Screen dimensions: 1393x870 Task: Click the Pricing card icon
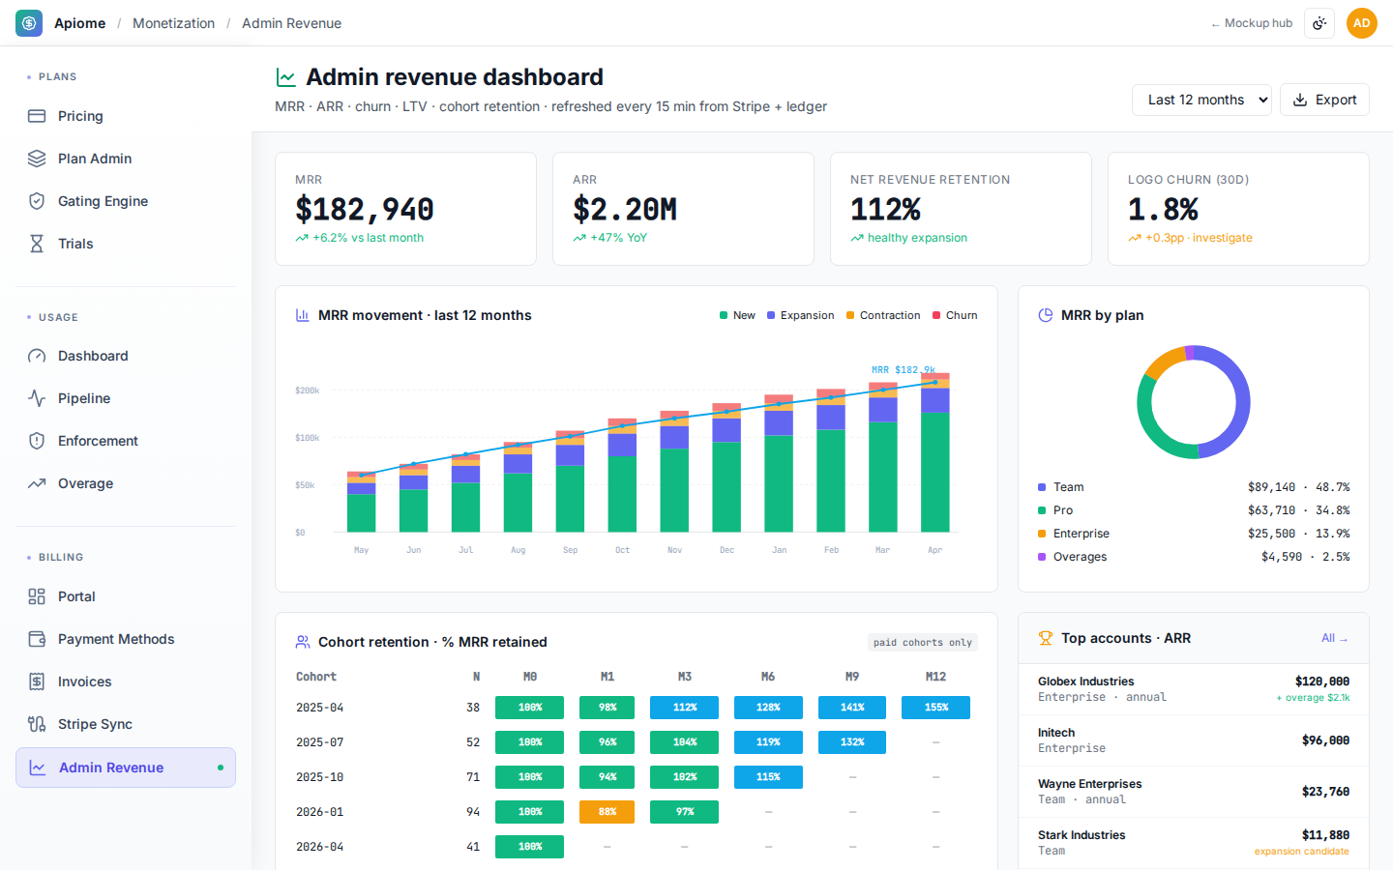point(37,116)
